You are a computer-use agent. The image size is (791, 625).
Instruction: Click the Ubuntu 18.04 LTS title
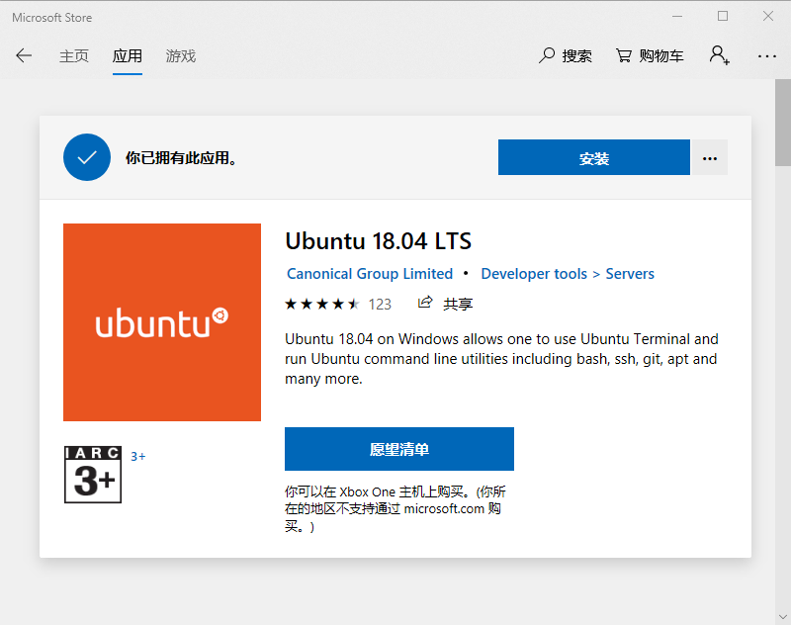(x=378, y=241)
